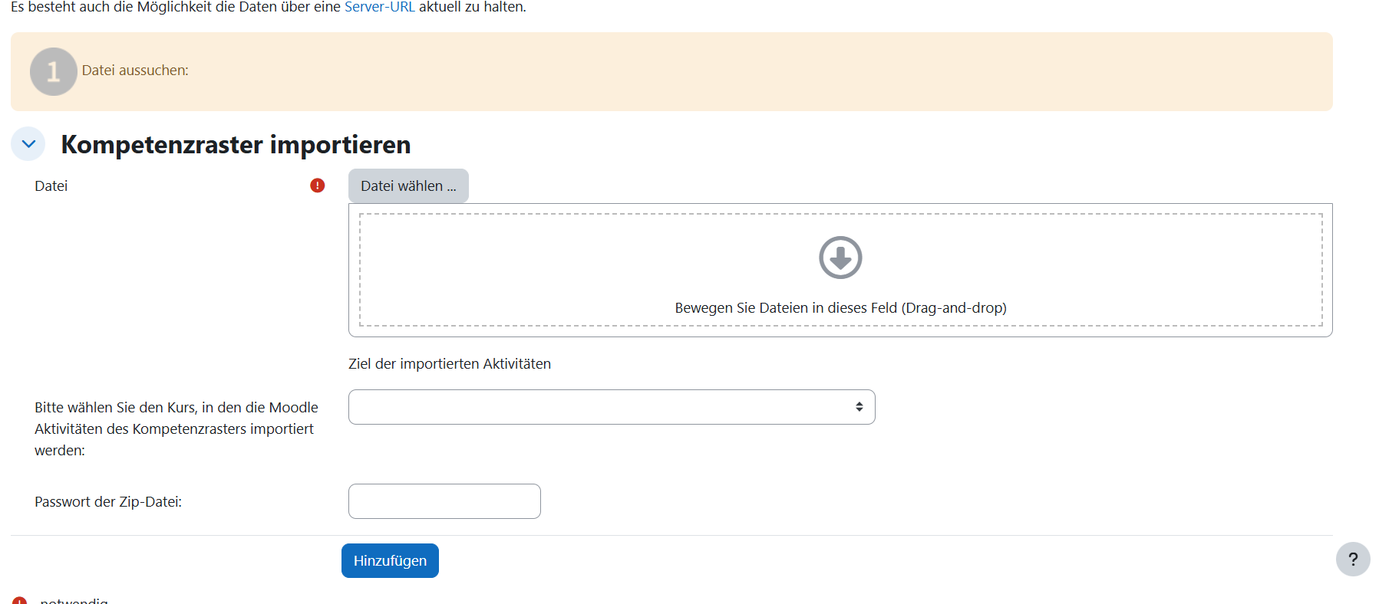Click the 'Kompetenzraster importieren' heading
Screen dimensions: 1379x604
(236, 144)
